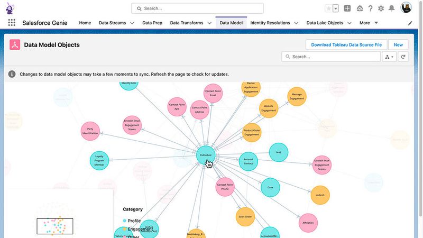This screenshot has width=423, height=238.
Task: Select the Message Engagement node
Action: click(x=297, y=97)
